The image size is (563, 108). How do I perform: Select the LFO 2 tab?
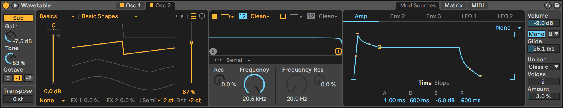click(x=505, y=16)
